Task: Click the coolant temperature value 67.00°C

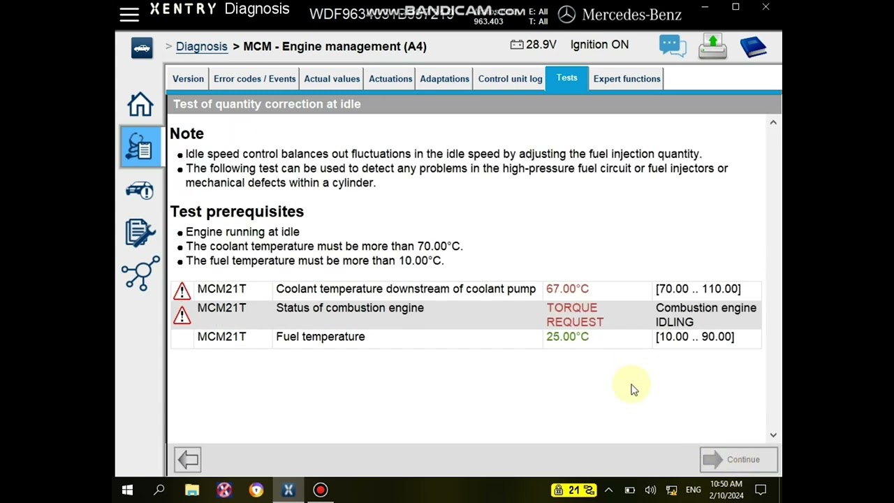Action: [x=567, y=289]
